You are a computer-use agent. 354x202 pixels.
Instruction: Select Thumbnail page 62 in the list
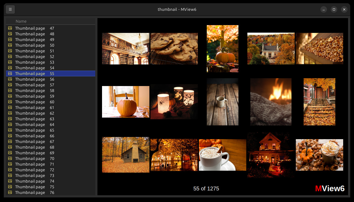pos(51,113)
